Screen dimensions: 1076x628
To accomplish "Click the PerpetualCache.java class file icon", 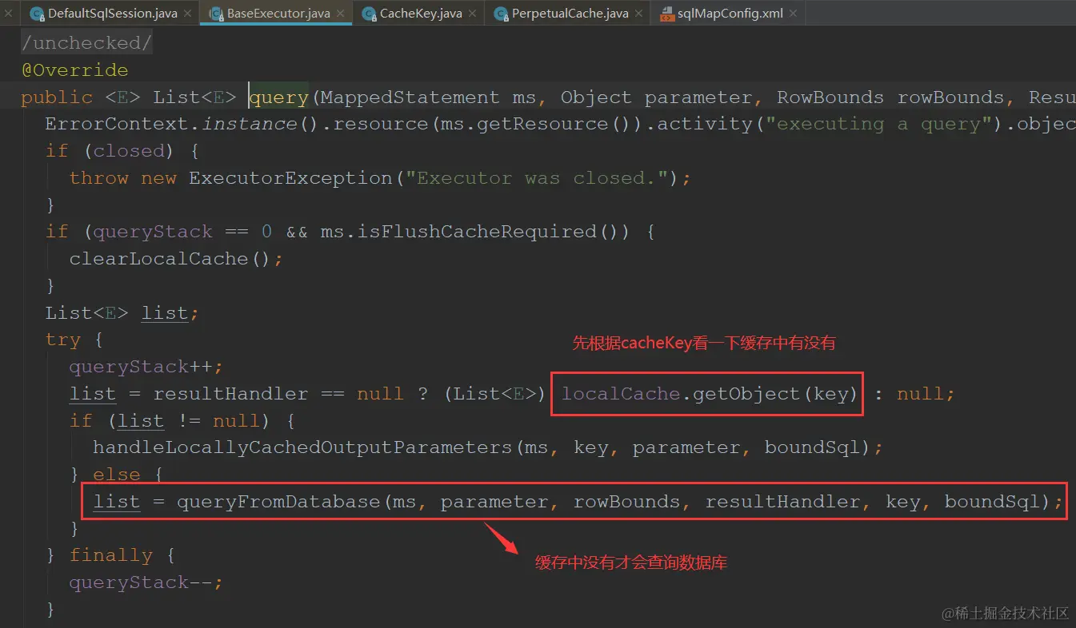I will pos(501,14).
